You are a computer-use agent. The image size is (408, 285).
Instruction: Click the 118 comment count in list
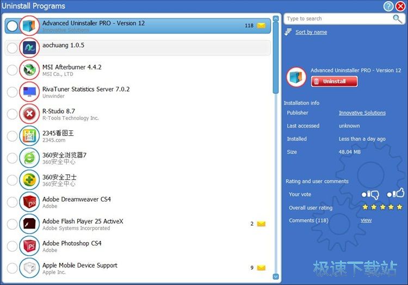coord(249,26)
